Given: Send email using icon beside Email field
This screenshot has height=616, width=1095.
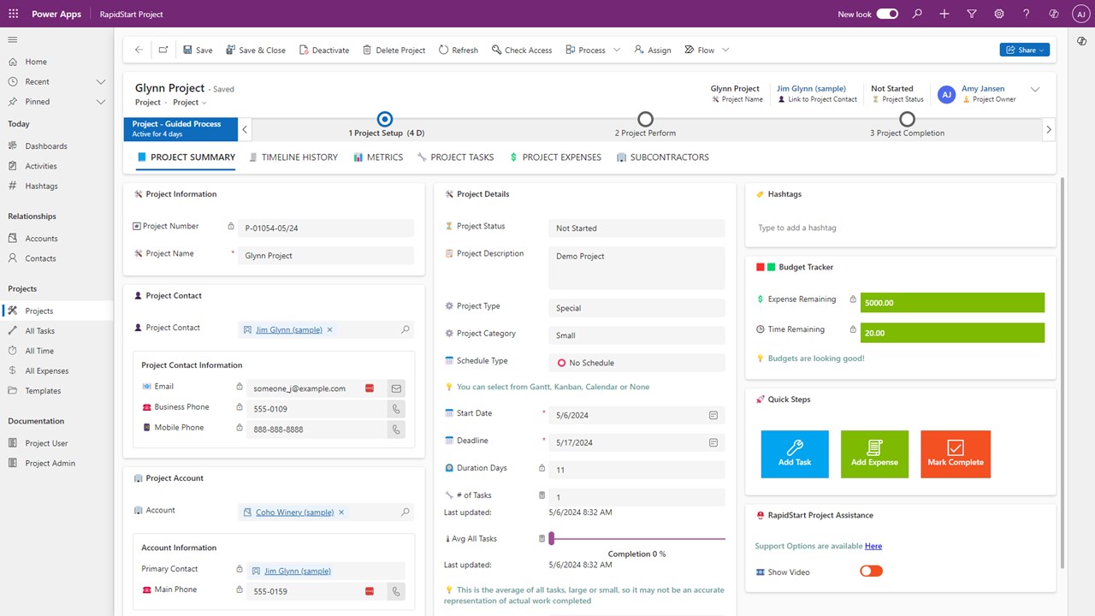Looking at the screenshot, I should [396, 388].
